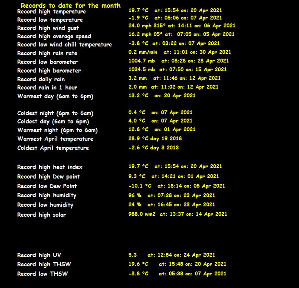Select the 'Record high humidity' label

[x=47, y=195]
